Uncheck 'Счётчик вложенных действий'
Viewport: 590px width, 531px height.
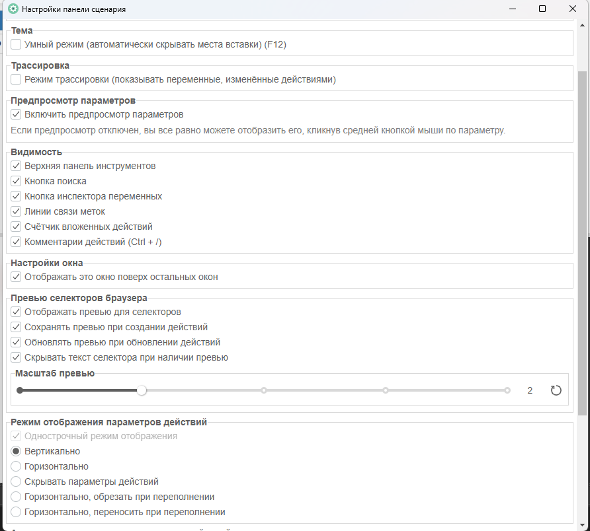click(x=17, y=227)
